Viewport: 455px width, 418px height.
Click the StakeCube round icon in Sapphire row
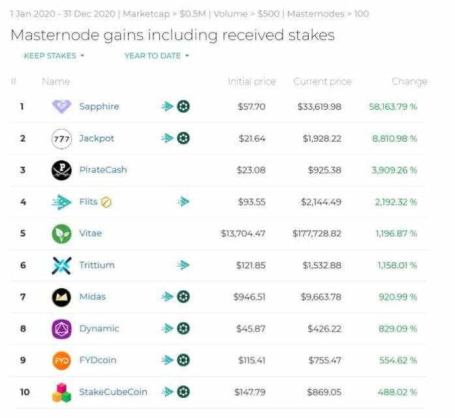coord(183,106)
